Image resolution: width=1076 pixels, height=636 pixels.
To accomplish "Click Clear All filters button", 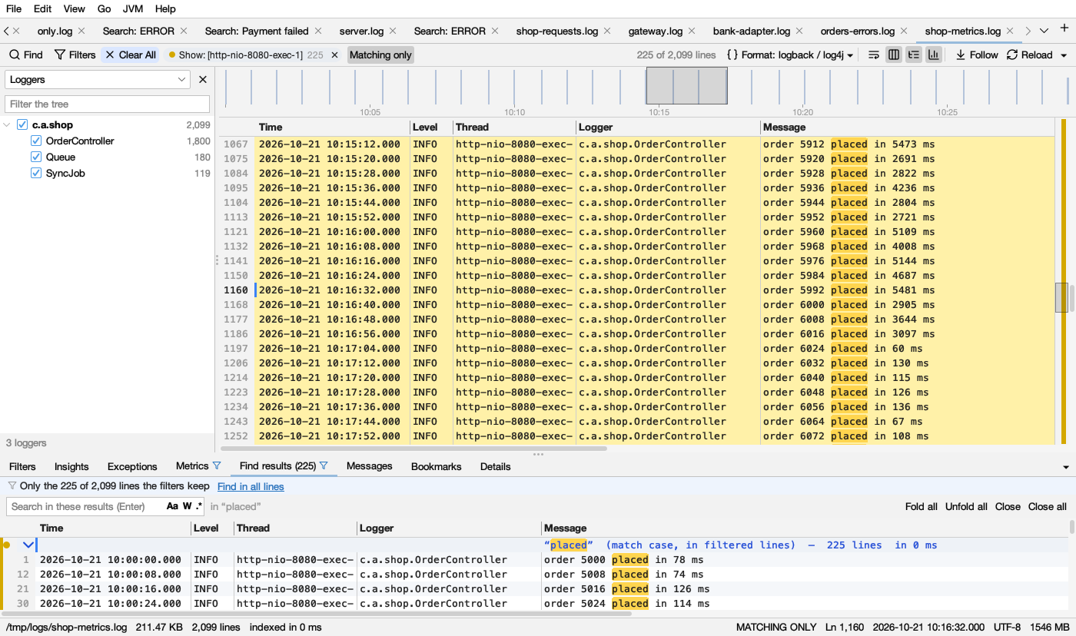I will [x=131, y=55].
